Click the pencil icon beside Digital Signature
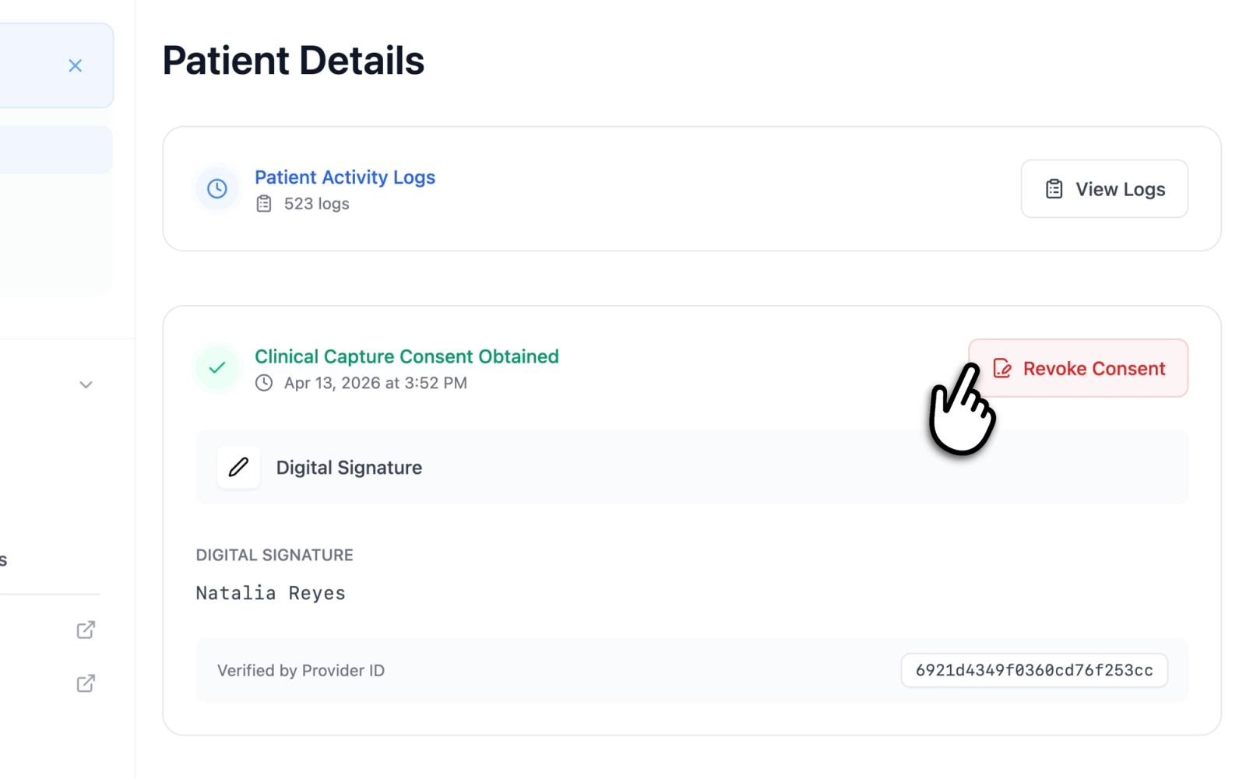The width and height of the screenshot is (1246, 779). pos(238,468)
